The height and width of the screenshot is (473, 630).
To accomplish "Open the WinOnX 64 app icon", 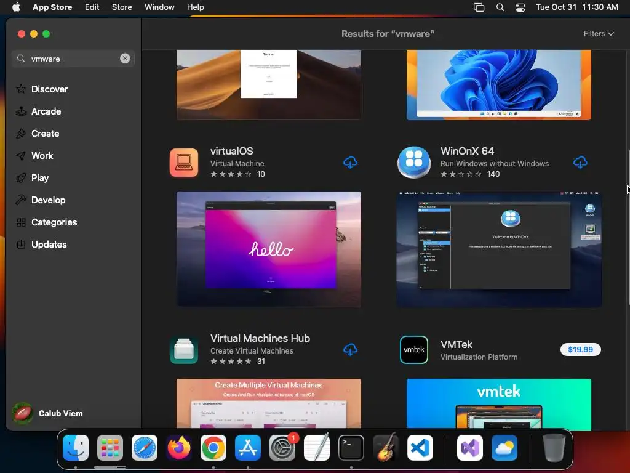I will [414, 163].
